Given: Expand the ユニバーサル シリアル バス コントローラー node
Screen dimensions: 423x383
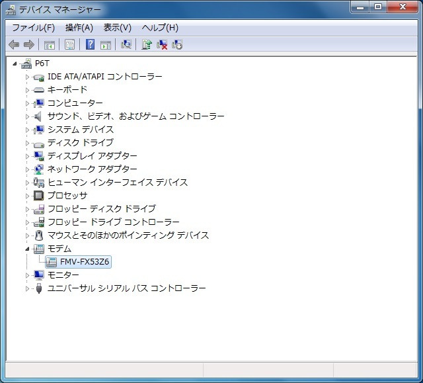Looking at the screenshot, I should [x=27, y=288].
